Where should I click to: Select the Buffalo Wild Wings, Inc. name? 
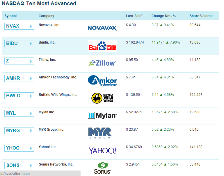[58, 95]
